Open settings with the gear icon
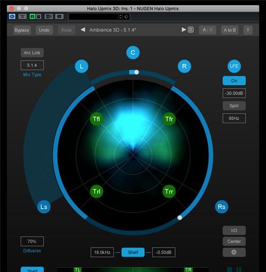Image resolution: width=266 pixels, height=272 pixels. (234, 252)
